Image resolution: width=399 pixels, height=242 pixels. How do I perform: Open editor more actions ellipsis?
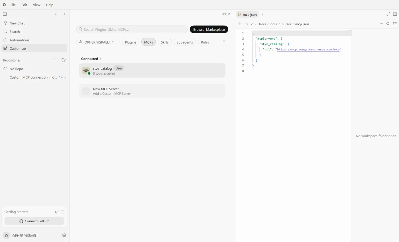(381, 24)
